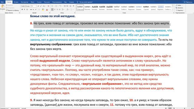Screen dimensions: 194x109
Task: Align the text to the left
Action: click(x=52, y=9)
